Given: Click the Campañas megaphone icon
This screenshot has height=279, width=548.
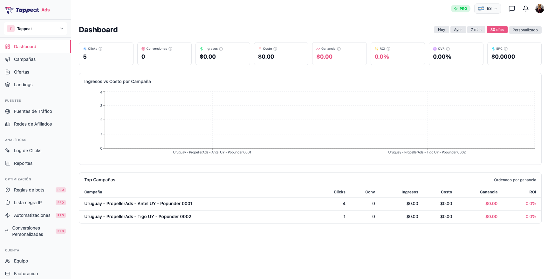Looking at the screenshot, I should pos(8,59).
